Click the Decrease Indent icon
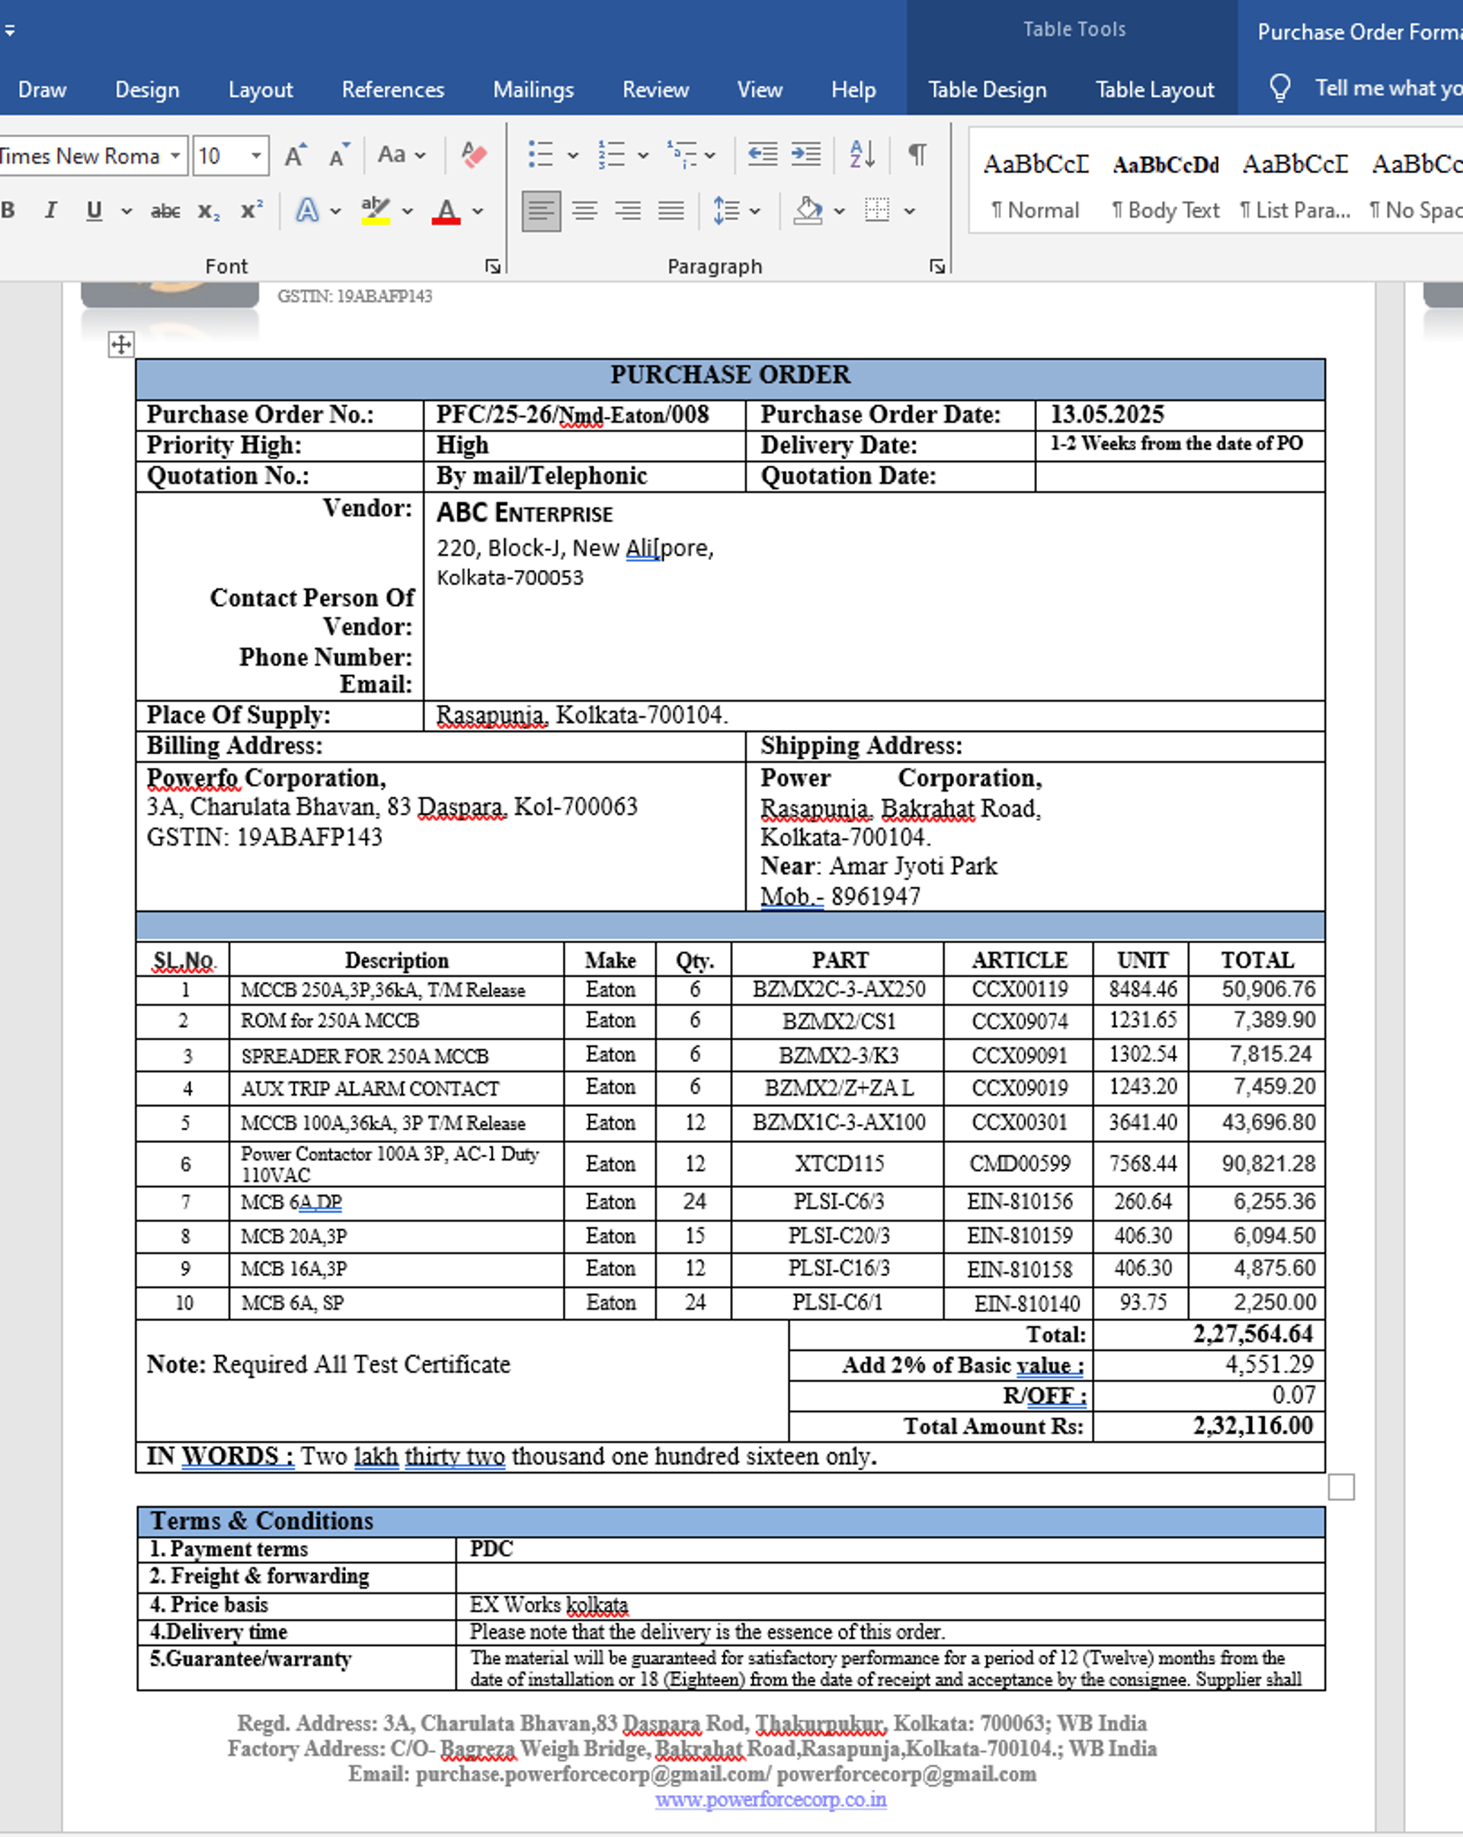1463x1837 pixels. [762, 155]
